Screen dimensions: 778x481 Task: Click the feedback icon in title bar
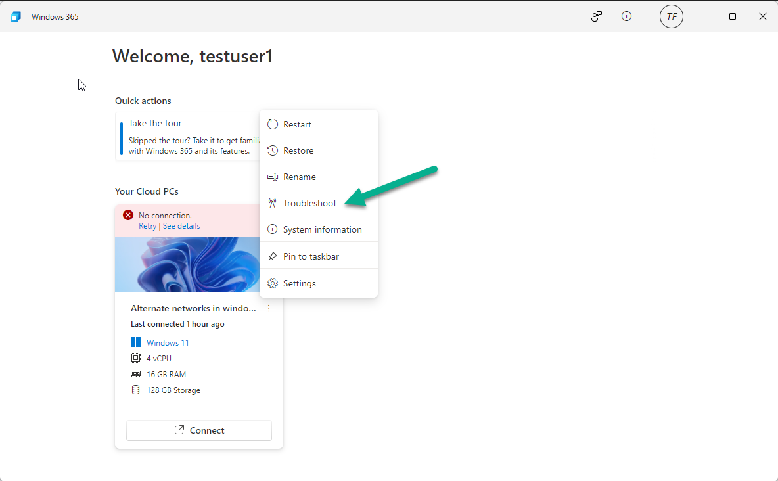pyautogui.click(x=597, y=16)
